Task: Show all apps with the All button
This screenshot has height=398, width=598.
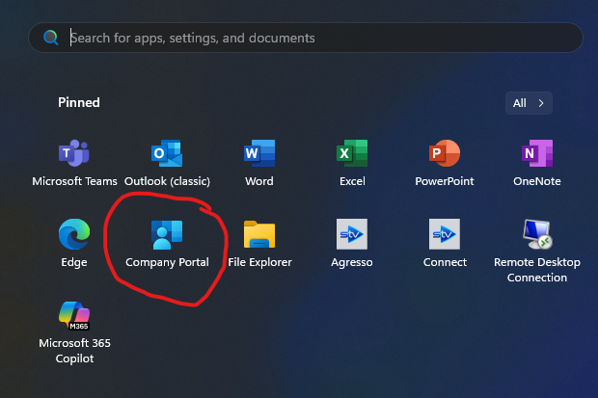Action: (x=529, y=103)
